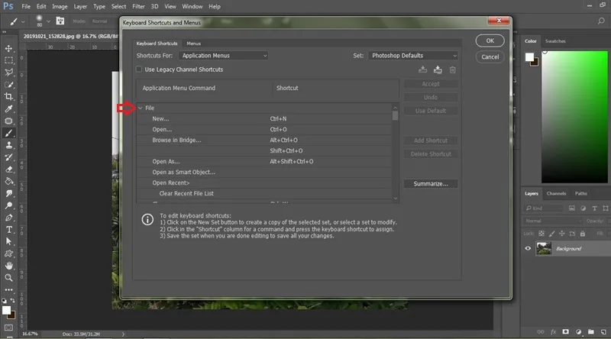Select the Hand tool
The height and width of the screenshot is (339, 611).
[8, 266]
